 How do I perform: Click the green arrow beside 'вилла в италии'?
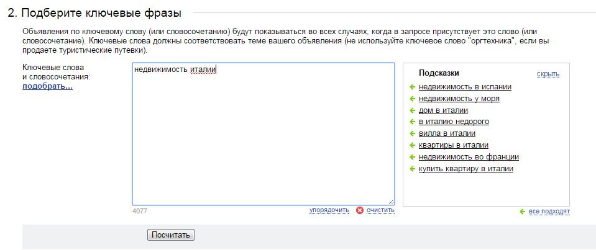tap(412, 133)
